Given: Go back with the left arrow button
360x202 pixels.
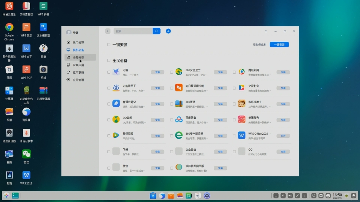Looking at the screenshot, I should point(108,31).
